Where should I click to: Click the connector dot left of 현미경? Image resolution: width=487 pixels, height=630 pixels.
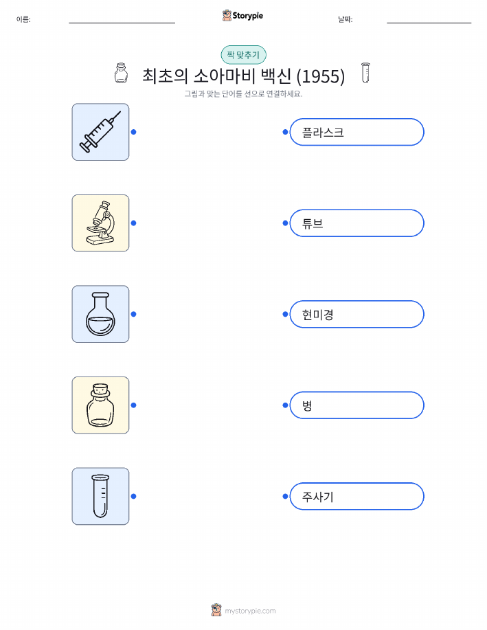point(285,314)
